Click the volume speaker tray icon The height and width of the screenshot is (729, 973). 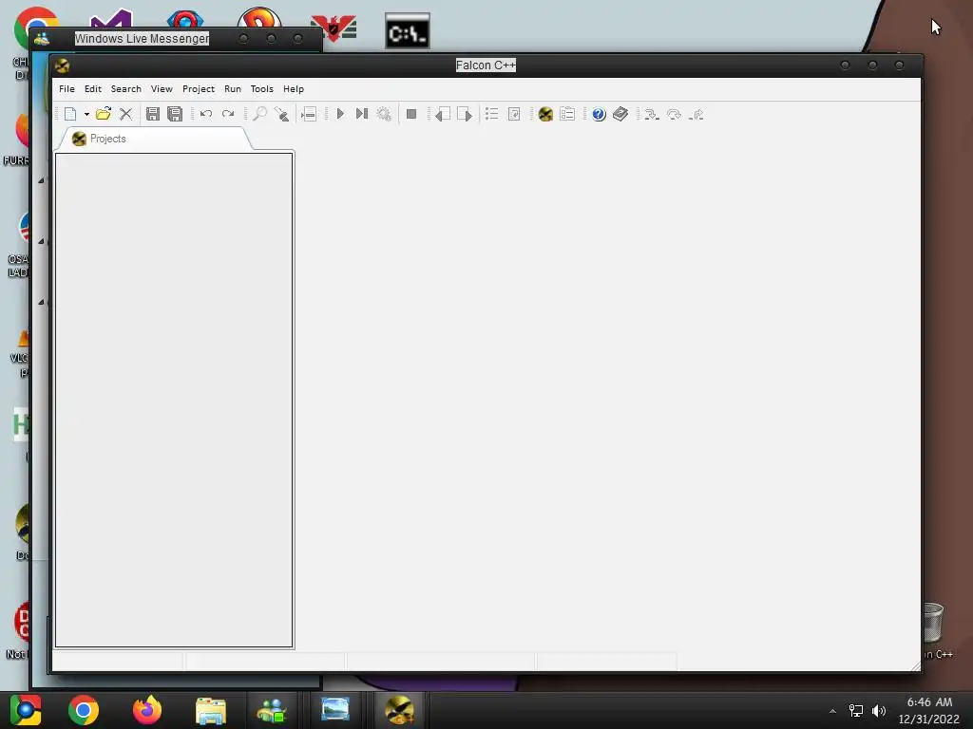coord(879,711)
